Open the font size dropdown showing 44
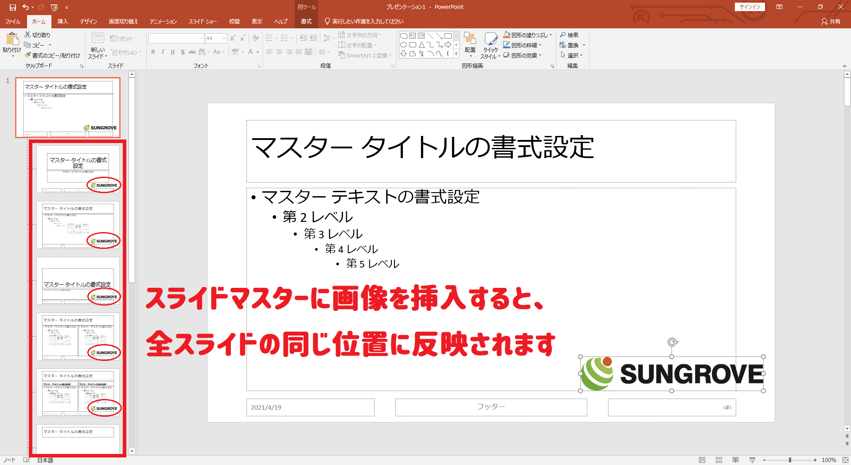The image size is (851, 465). pyautogui.click(x=224, y=39)
